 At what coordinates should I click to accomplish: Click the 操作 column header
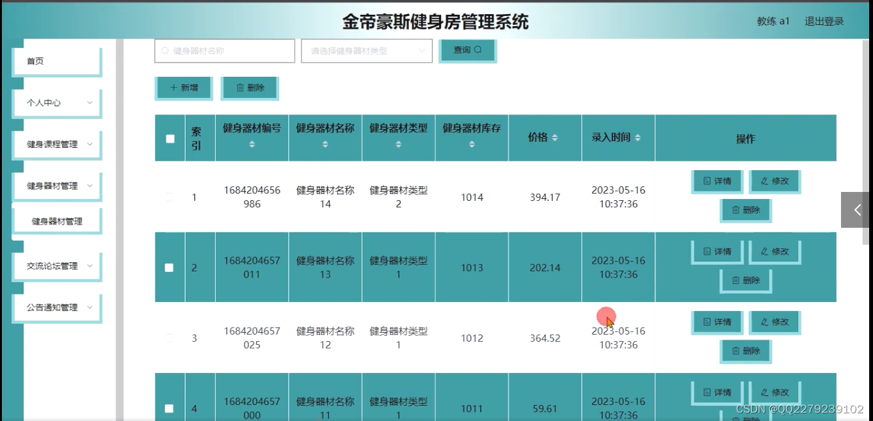coord(746,138)
